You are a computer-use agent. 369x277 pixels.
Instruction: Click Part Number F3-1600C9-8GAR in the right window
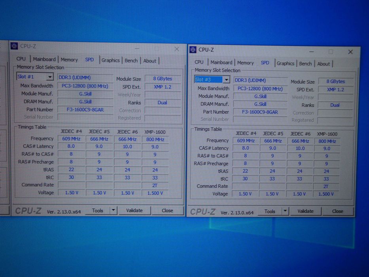pyautogui.click(x=260, y=112)
